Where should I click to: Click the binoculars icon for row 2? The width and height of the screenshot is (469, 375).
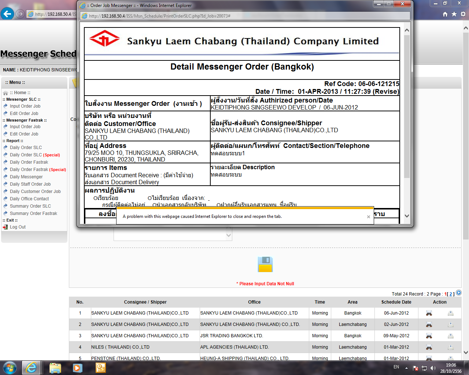click(429, 324)
